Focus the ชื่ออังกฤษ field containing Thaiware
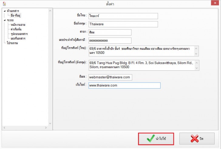221x149 pixels. [123, 24]
